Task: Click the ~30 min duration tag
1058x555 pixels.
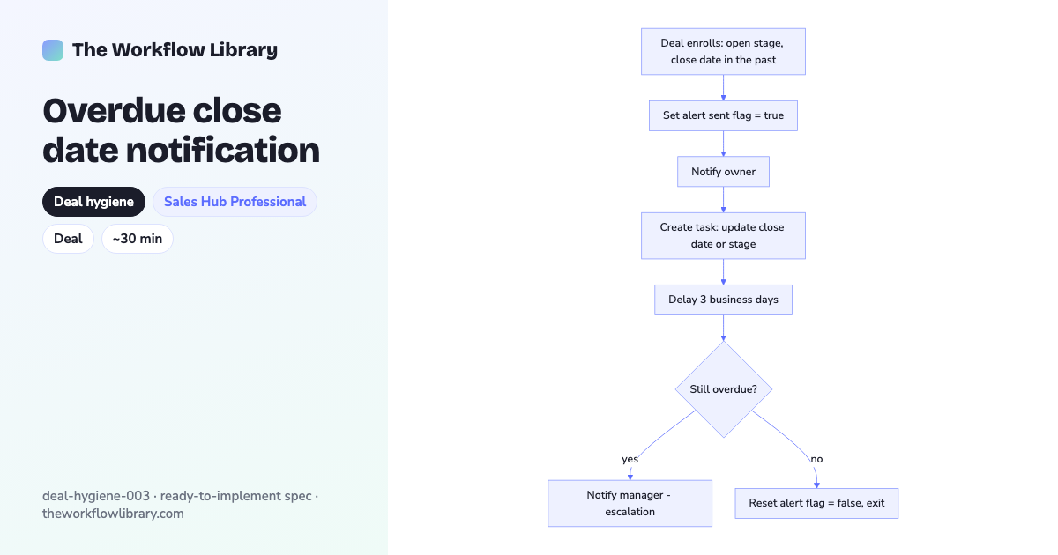Action: point(138,239)
